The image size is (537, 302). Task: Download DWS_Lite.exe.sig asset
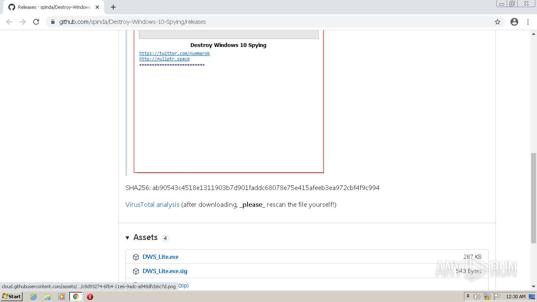165,271
